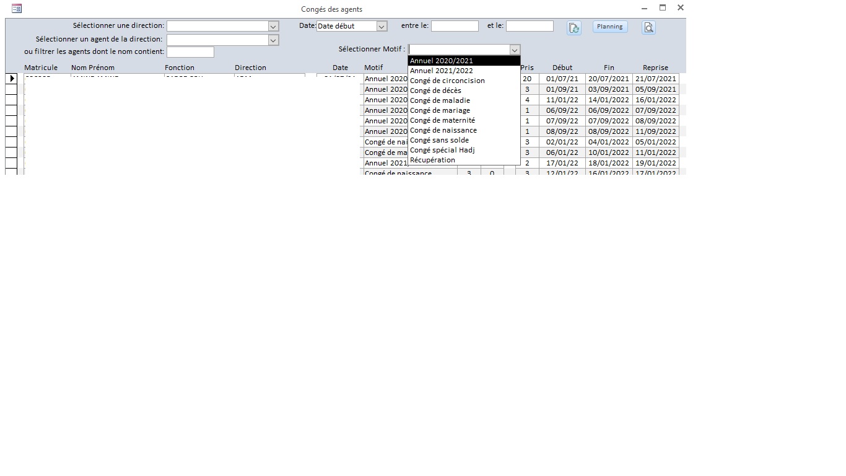The height and width of the screenshot is (476, 846).
Task: Click the Pris cell showing '4'
Action: point(527,100)
